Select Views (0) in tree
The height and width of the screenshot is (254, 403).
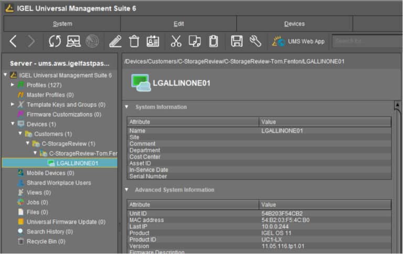38,192
